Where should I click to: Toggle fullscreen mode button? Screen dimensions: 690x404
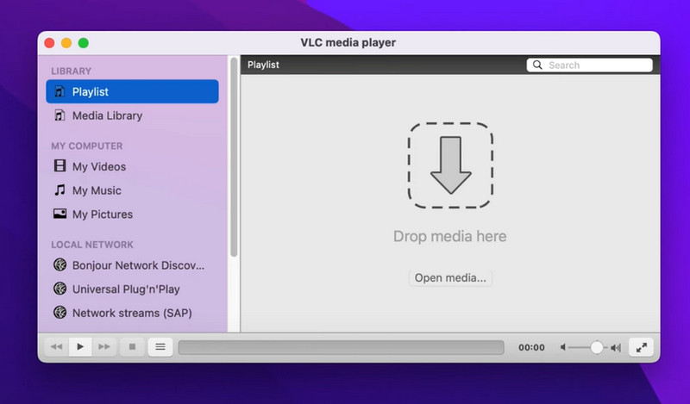click(641, 347)
